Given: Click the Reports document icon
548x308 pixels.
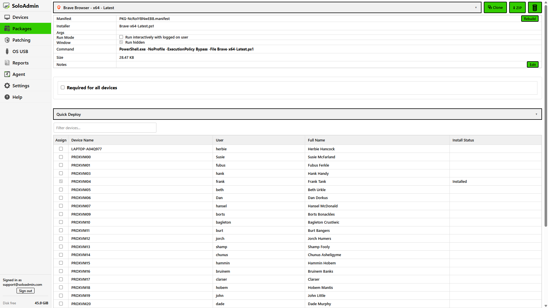Looking at the screenshot, I should [x=7, y=63].
